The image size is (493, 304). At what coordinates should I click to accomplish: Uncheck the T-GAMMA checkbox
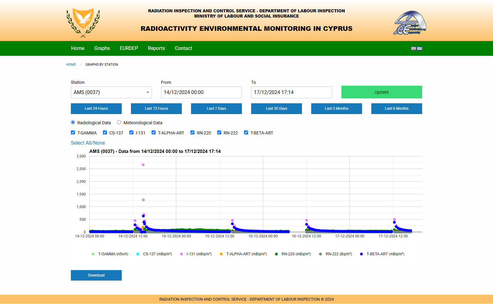click(73, 133)
